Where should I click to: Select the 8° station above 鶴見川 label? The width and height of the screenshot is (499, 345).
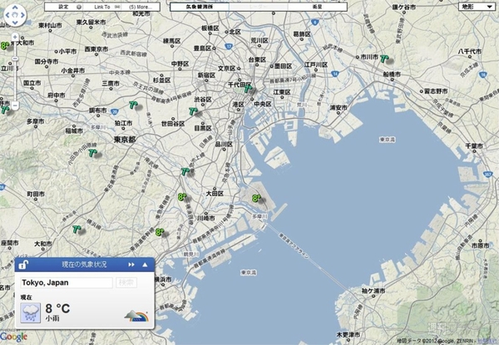(x=160, y=232)
